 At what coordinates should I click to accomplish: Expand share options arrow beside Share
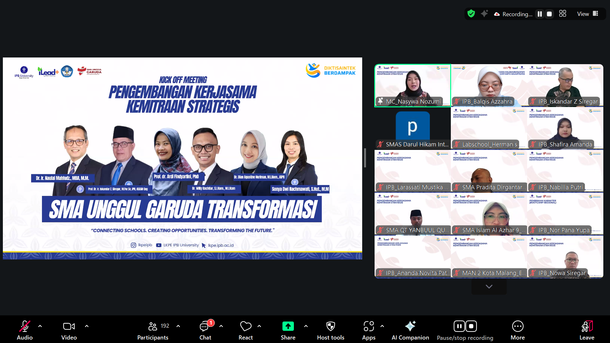[306, 326]
